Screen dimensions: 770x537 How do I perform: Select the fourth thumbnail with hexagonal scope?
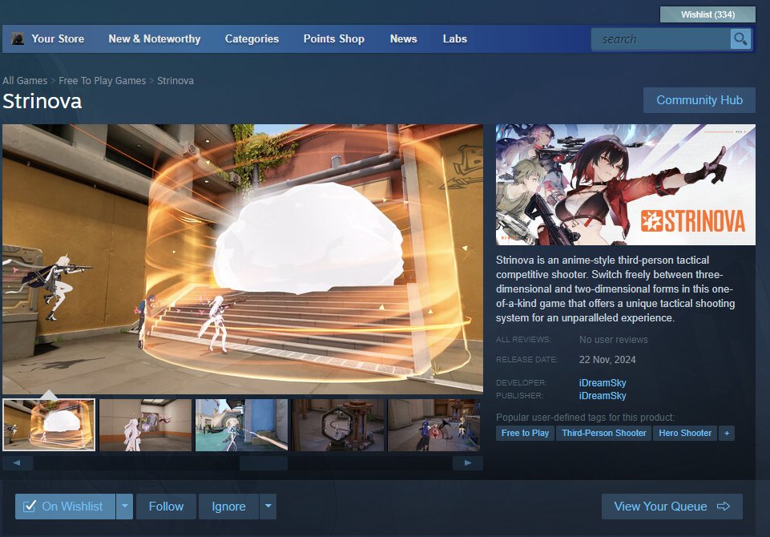click(338, 425)
